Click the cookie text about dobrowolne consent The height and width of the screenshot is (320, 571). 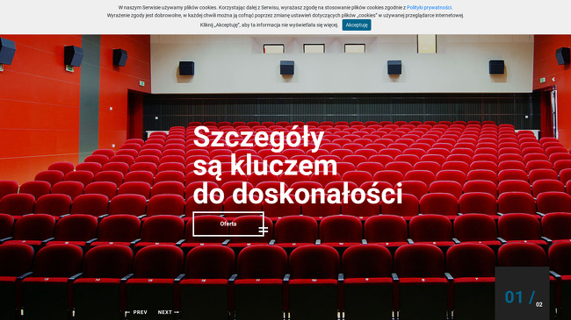[x=285, y=16]
